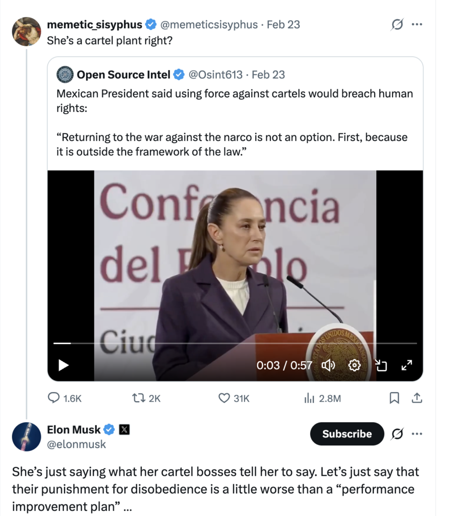Click Grok icon on memetic_sisyphus post
Viewport: 456px width, 516px height.
tap(397, 24)
